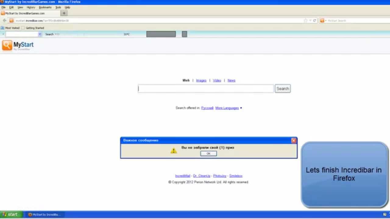Open the Smilebox footer link

236,176
